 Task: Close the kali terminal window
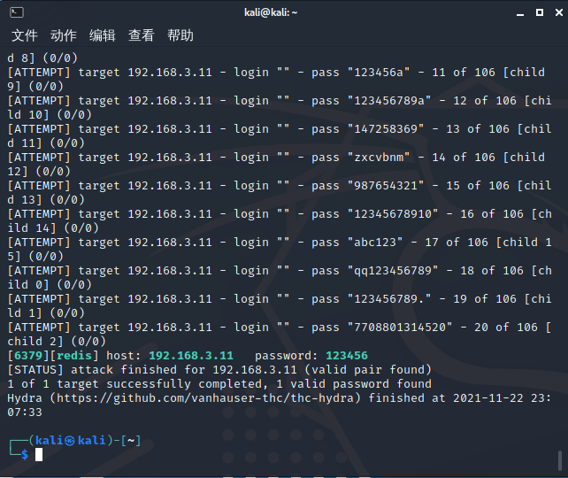coord(559,12)
